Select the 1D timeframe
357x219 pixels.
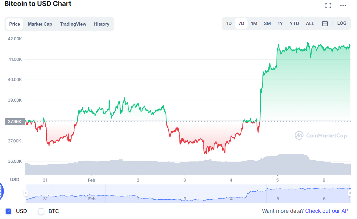(x=229, y=23)
